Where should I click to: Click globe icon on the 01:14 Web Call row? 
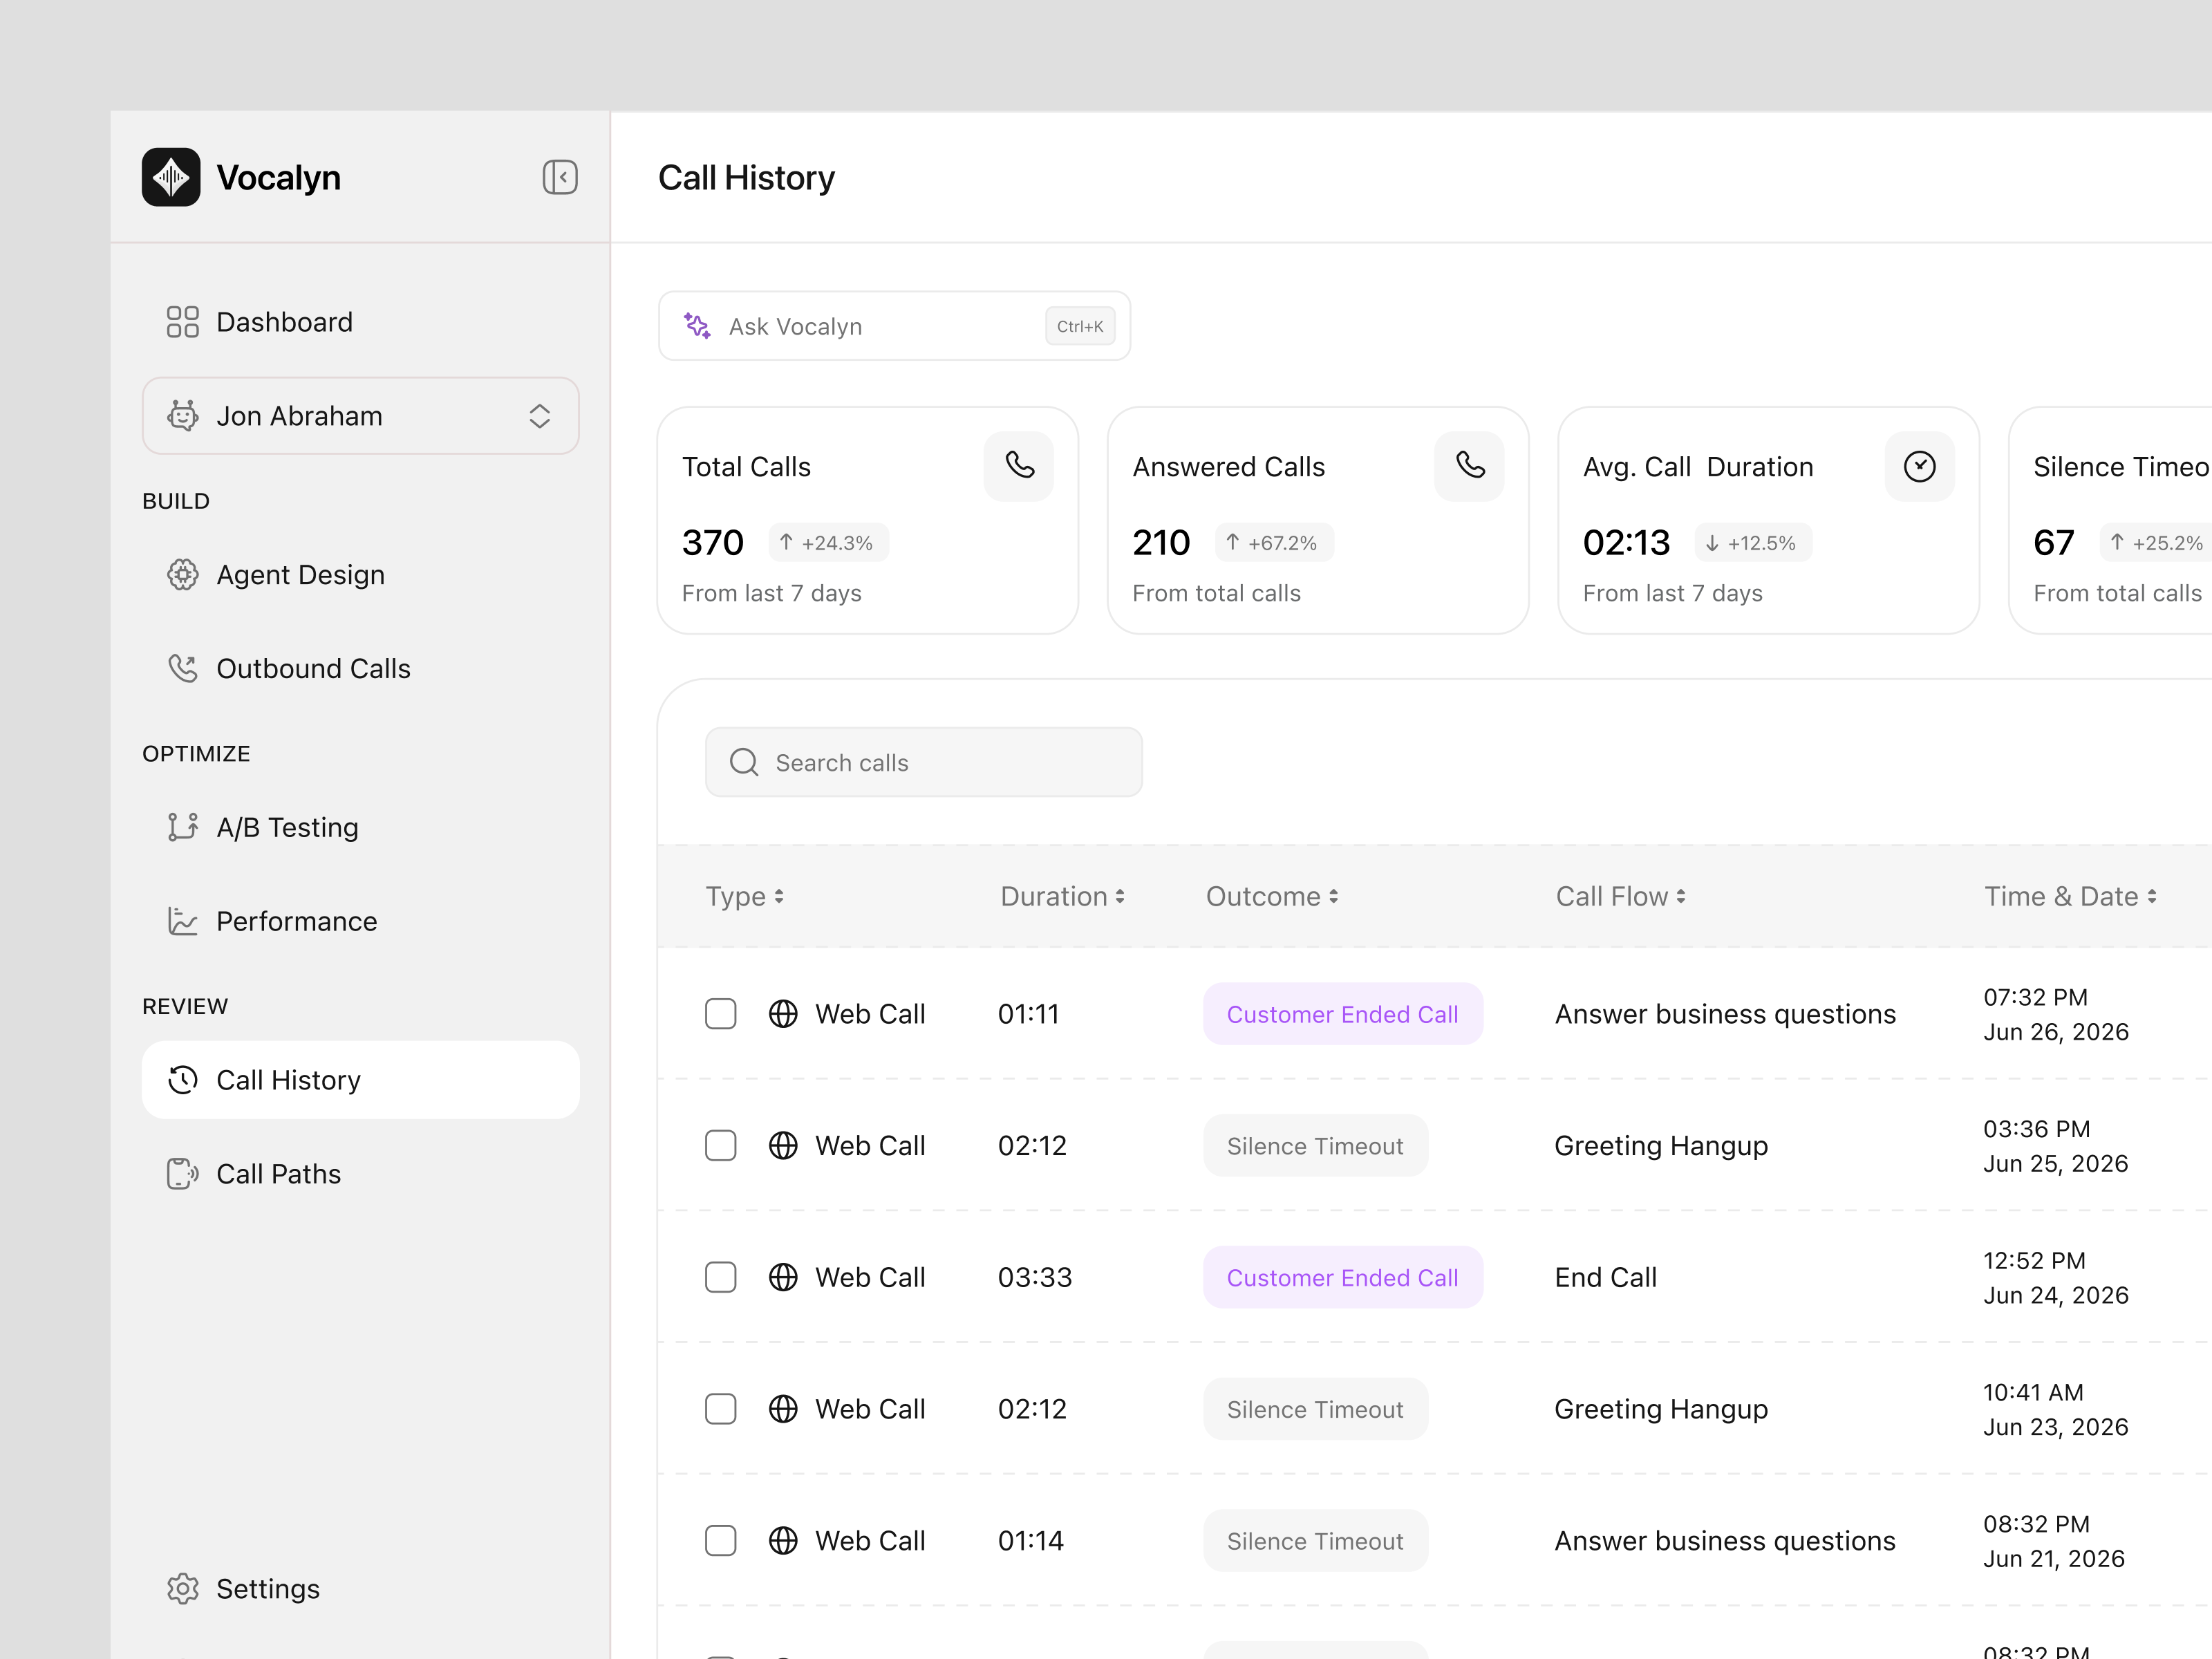[x=783, y=1541]
